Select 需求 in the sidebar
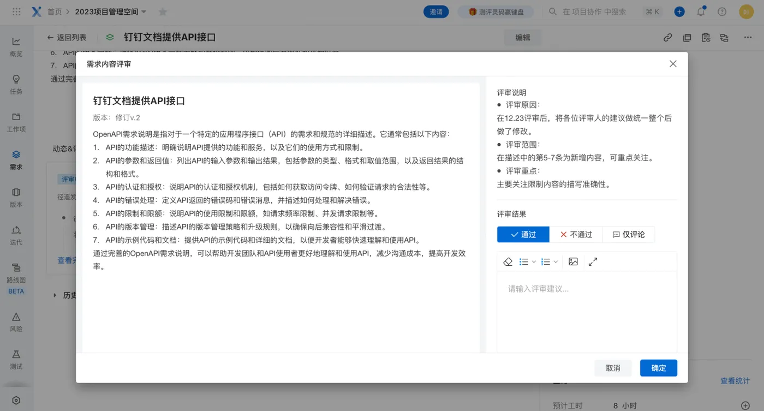 (x=16, y=160)
